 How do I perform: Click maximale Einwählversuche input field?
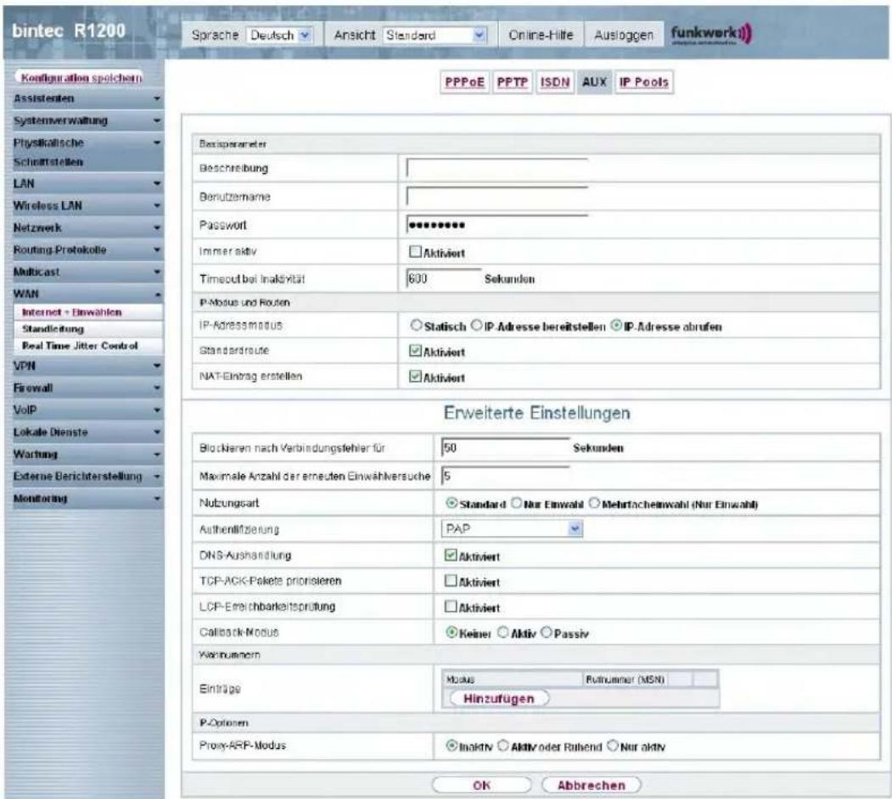tap(505, 476)
